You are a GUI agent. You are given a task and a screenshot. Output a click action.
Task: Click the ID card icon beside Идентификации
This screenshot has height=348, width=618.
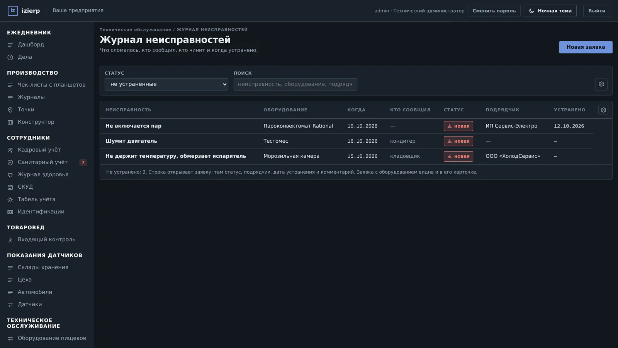(x=10, y=212)
